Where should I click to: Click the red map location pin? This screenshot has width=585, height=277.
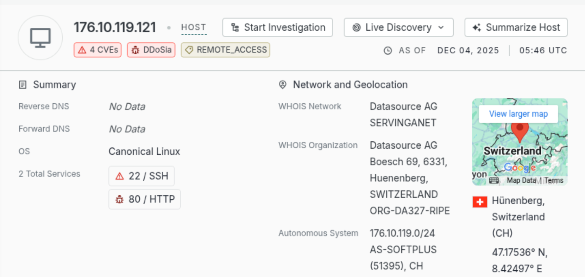coord(520,132)
